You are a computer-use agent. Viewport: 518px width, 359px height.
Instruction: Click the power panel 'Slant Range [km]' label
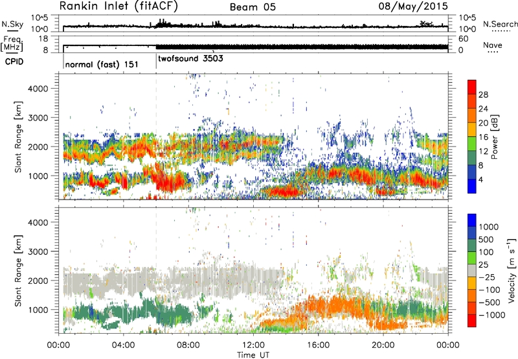click(18, 137)
